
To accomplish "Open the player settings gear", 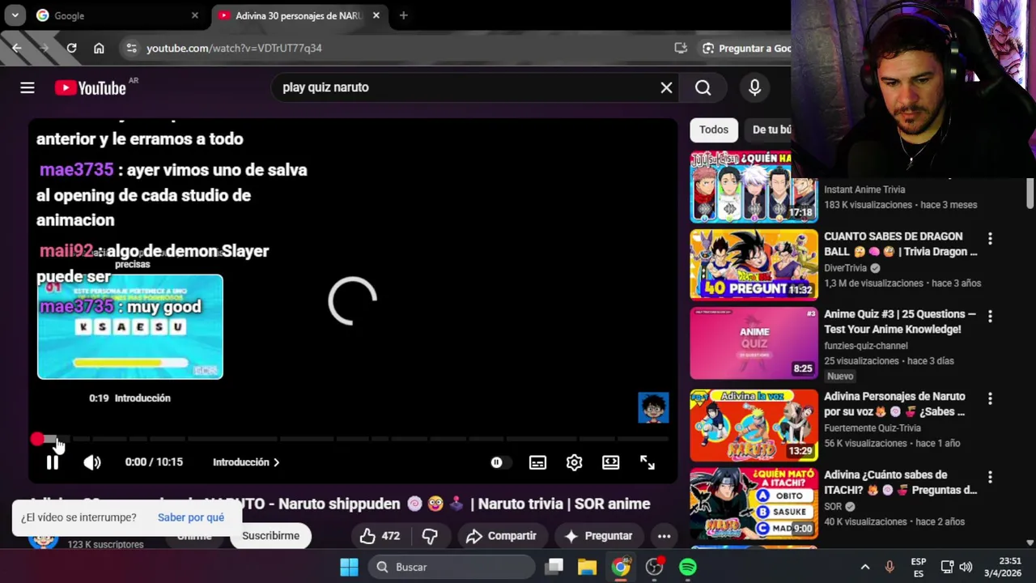I will point(574,462).
